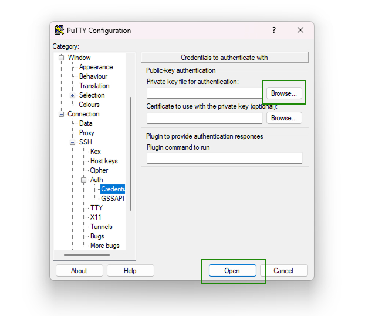Click the title bar help question mark
Screen dimensions: 365x316
(x=273, y=31)
